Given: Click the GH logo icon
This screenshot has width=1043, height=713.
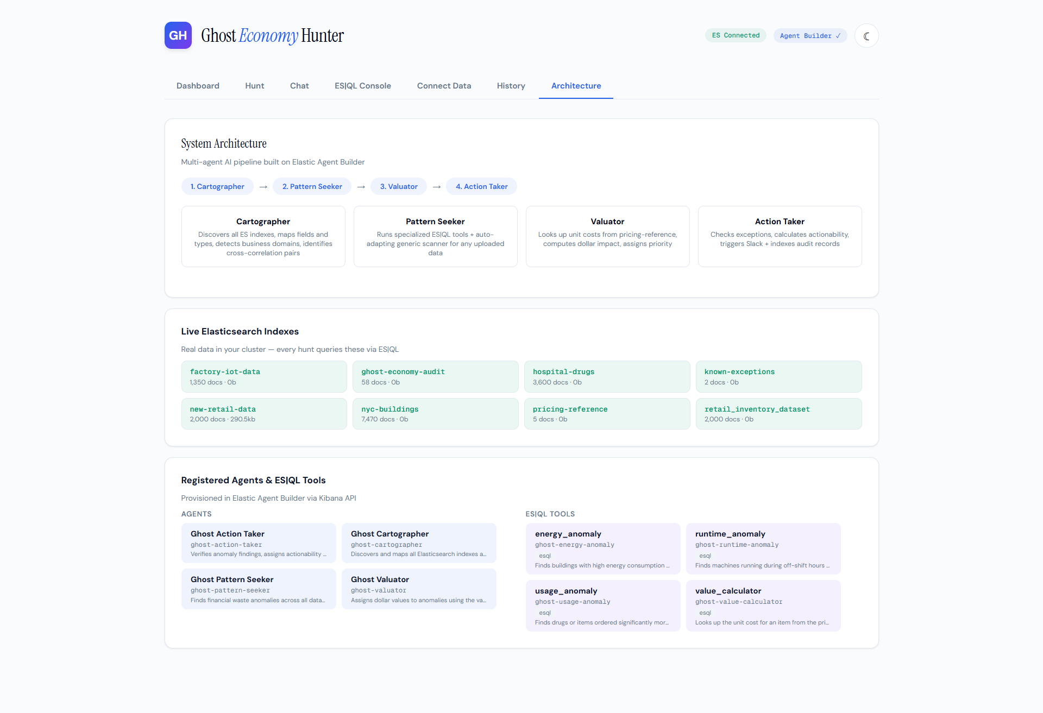Looking at the screenshot, I should point(178,35).
